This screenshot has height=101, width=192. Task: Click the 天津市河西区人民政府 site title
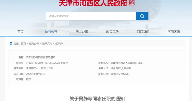click(93, 3)
